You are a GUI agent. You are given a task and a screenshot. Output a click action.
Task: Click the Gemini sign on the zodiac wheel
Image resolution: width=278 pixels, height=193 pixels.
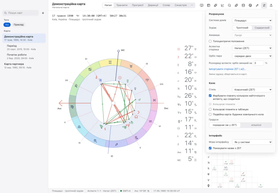tap(110, 62)
